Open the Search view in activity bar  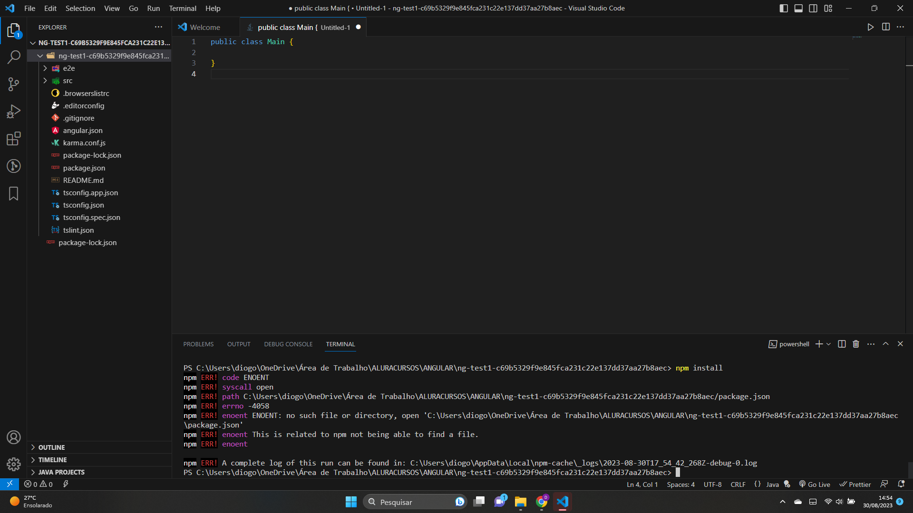(x=14, y=57)
